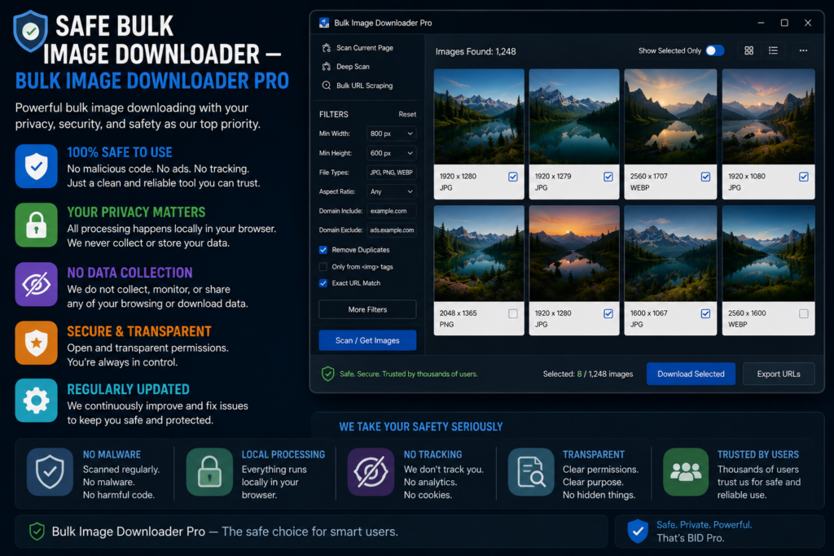Click the purple crossed-eye No Data Collection icon
834x556 pixels.
(36, 284)
